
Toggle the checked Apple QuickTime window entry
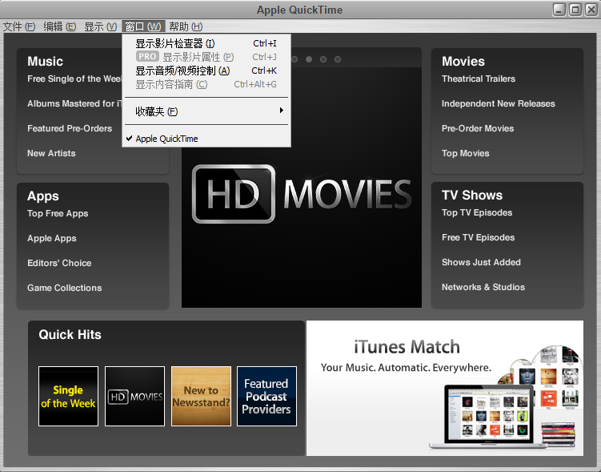166,139
